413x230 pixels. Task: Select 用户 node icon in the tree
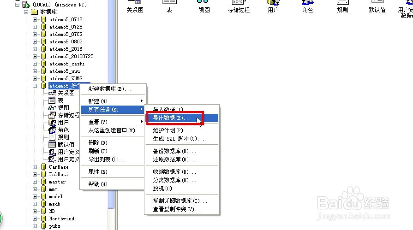point(52,122)
